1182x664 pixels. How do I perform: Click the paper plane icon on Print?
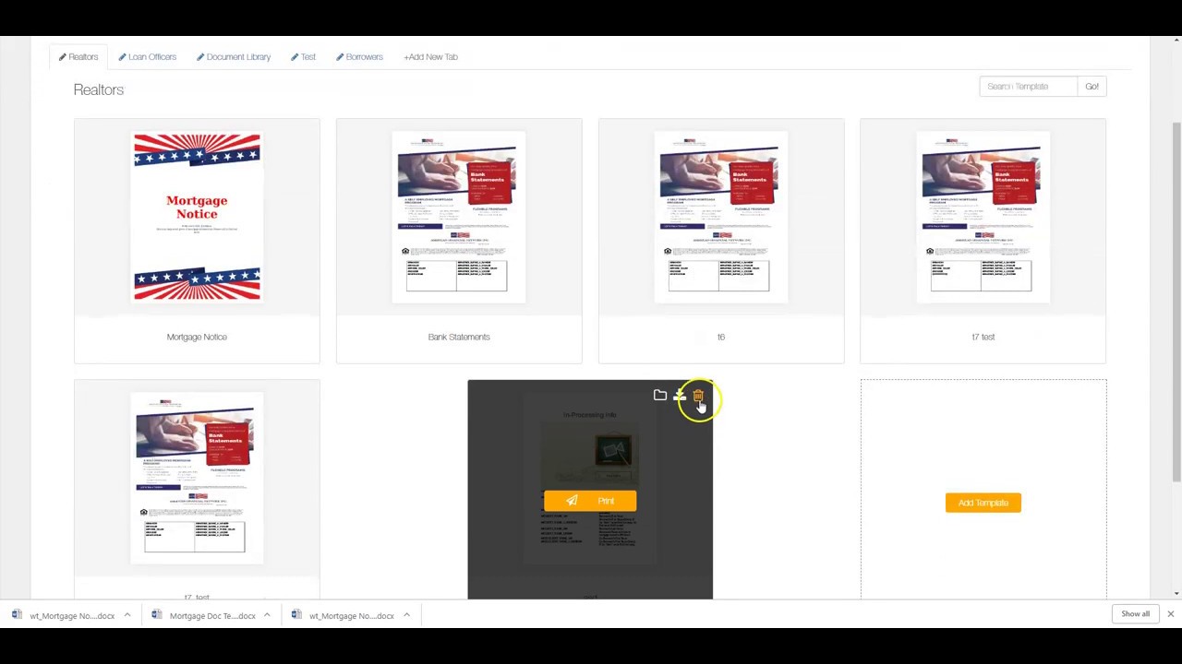pyautogui.click(x=572, y=501)
